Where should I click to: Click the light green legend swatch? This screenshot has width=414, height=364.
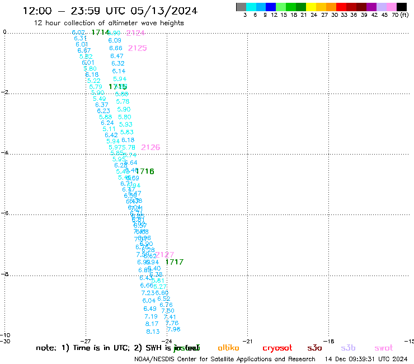point(281,7)
